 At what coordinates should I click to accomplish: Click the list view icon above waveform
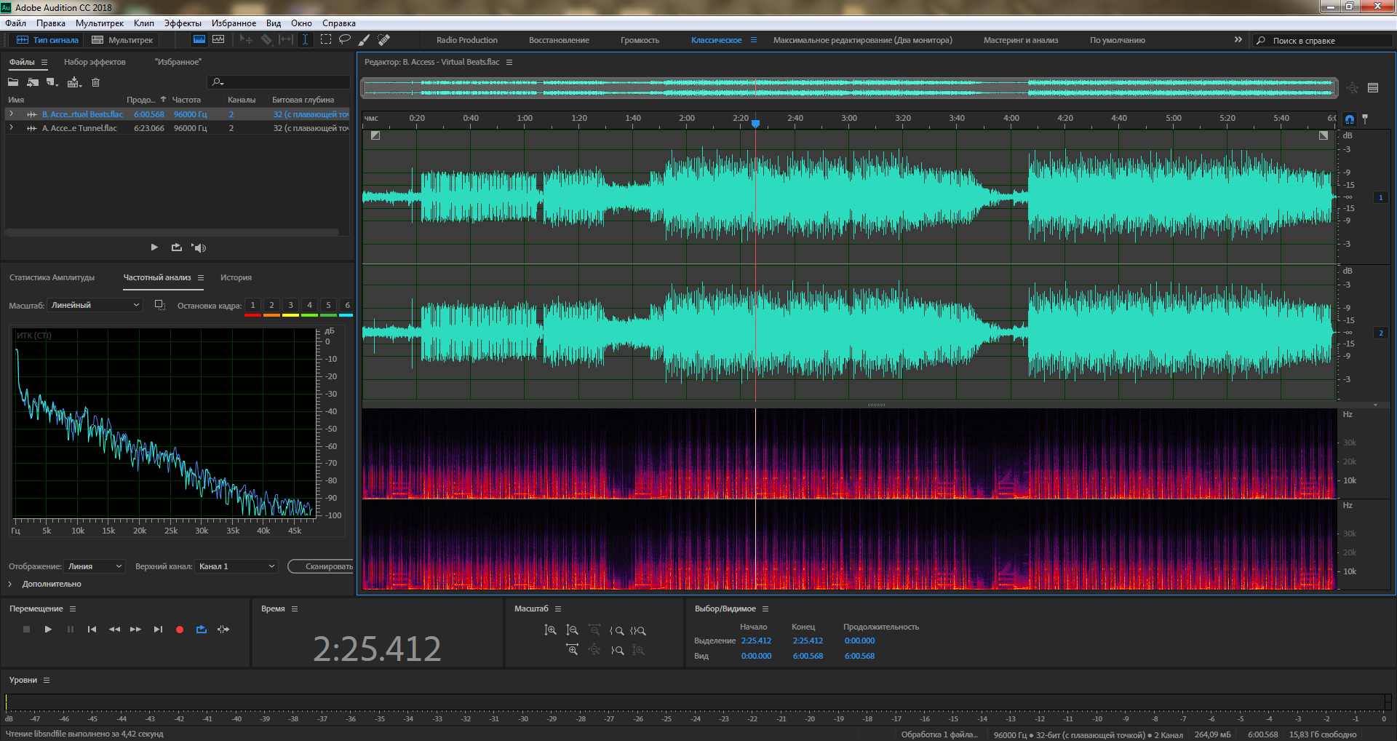[1373, 88]
